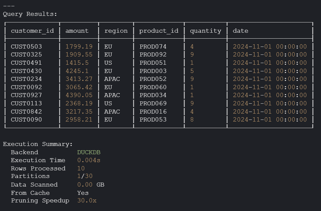The height and width of the screenshot is (211, 321).
Task: Select amount value 2958.21
Action: (79, 120)
